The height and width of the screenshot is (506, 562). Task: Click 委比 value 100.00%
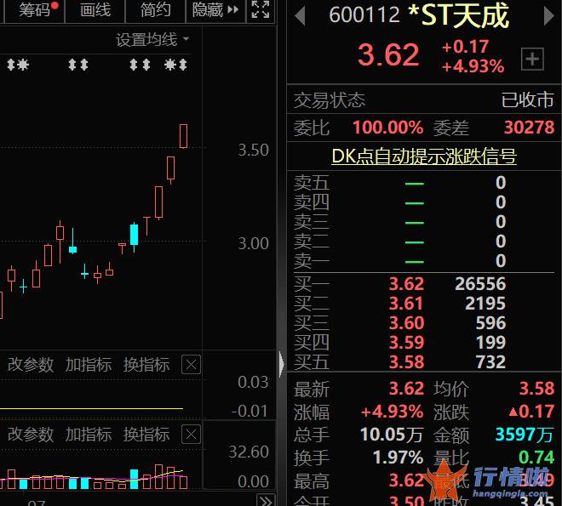pyautogui.click(x=387, y=128)
